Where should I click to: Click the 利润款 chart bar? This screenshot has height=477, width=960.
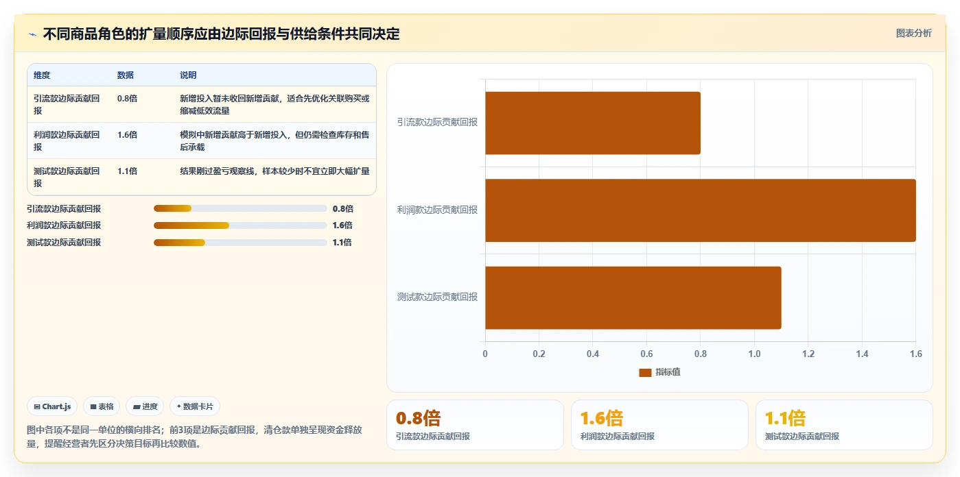[701, 210]
